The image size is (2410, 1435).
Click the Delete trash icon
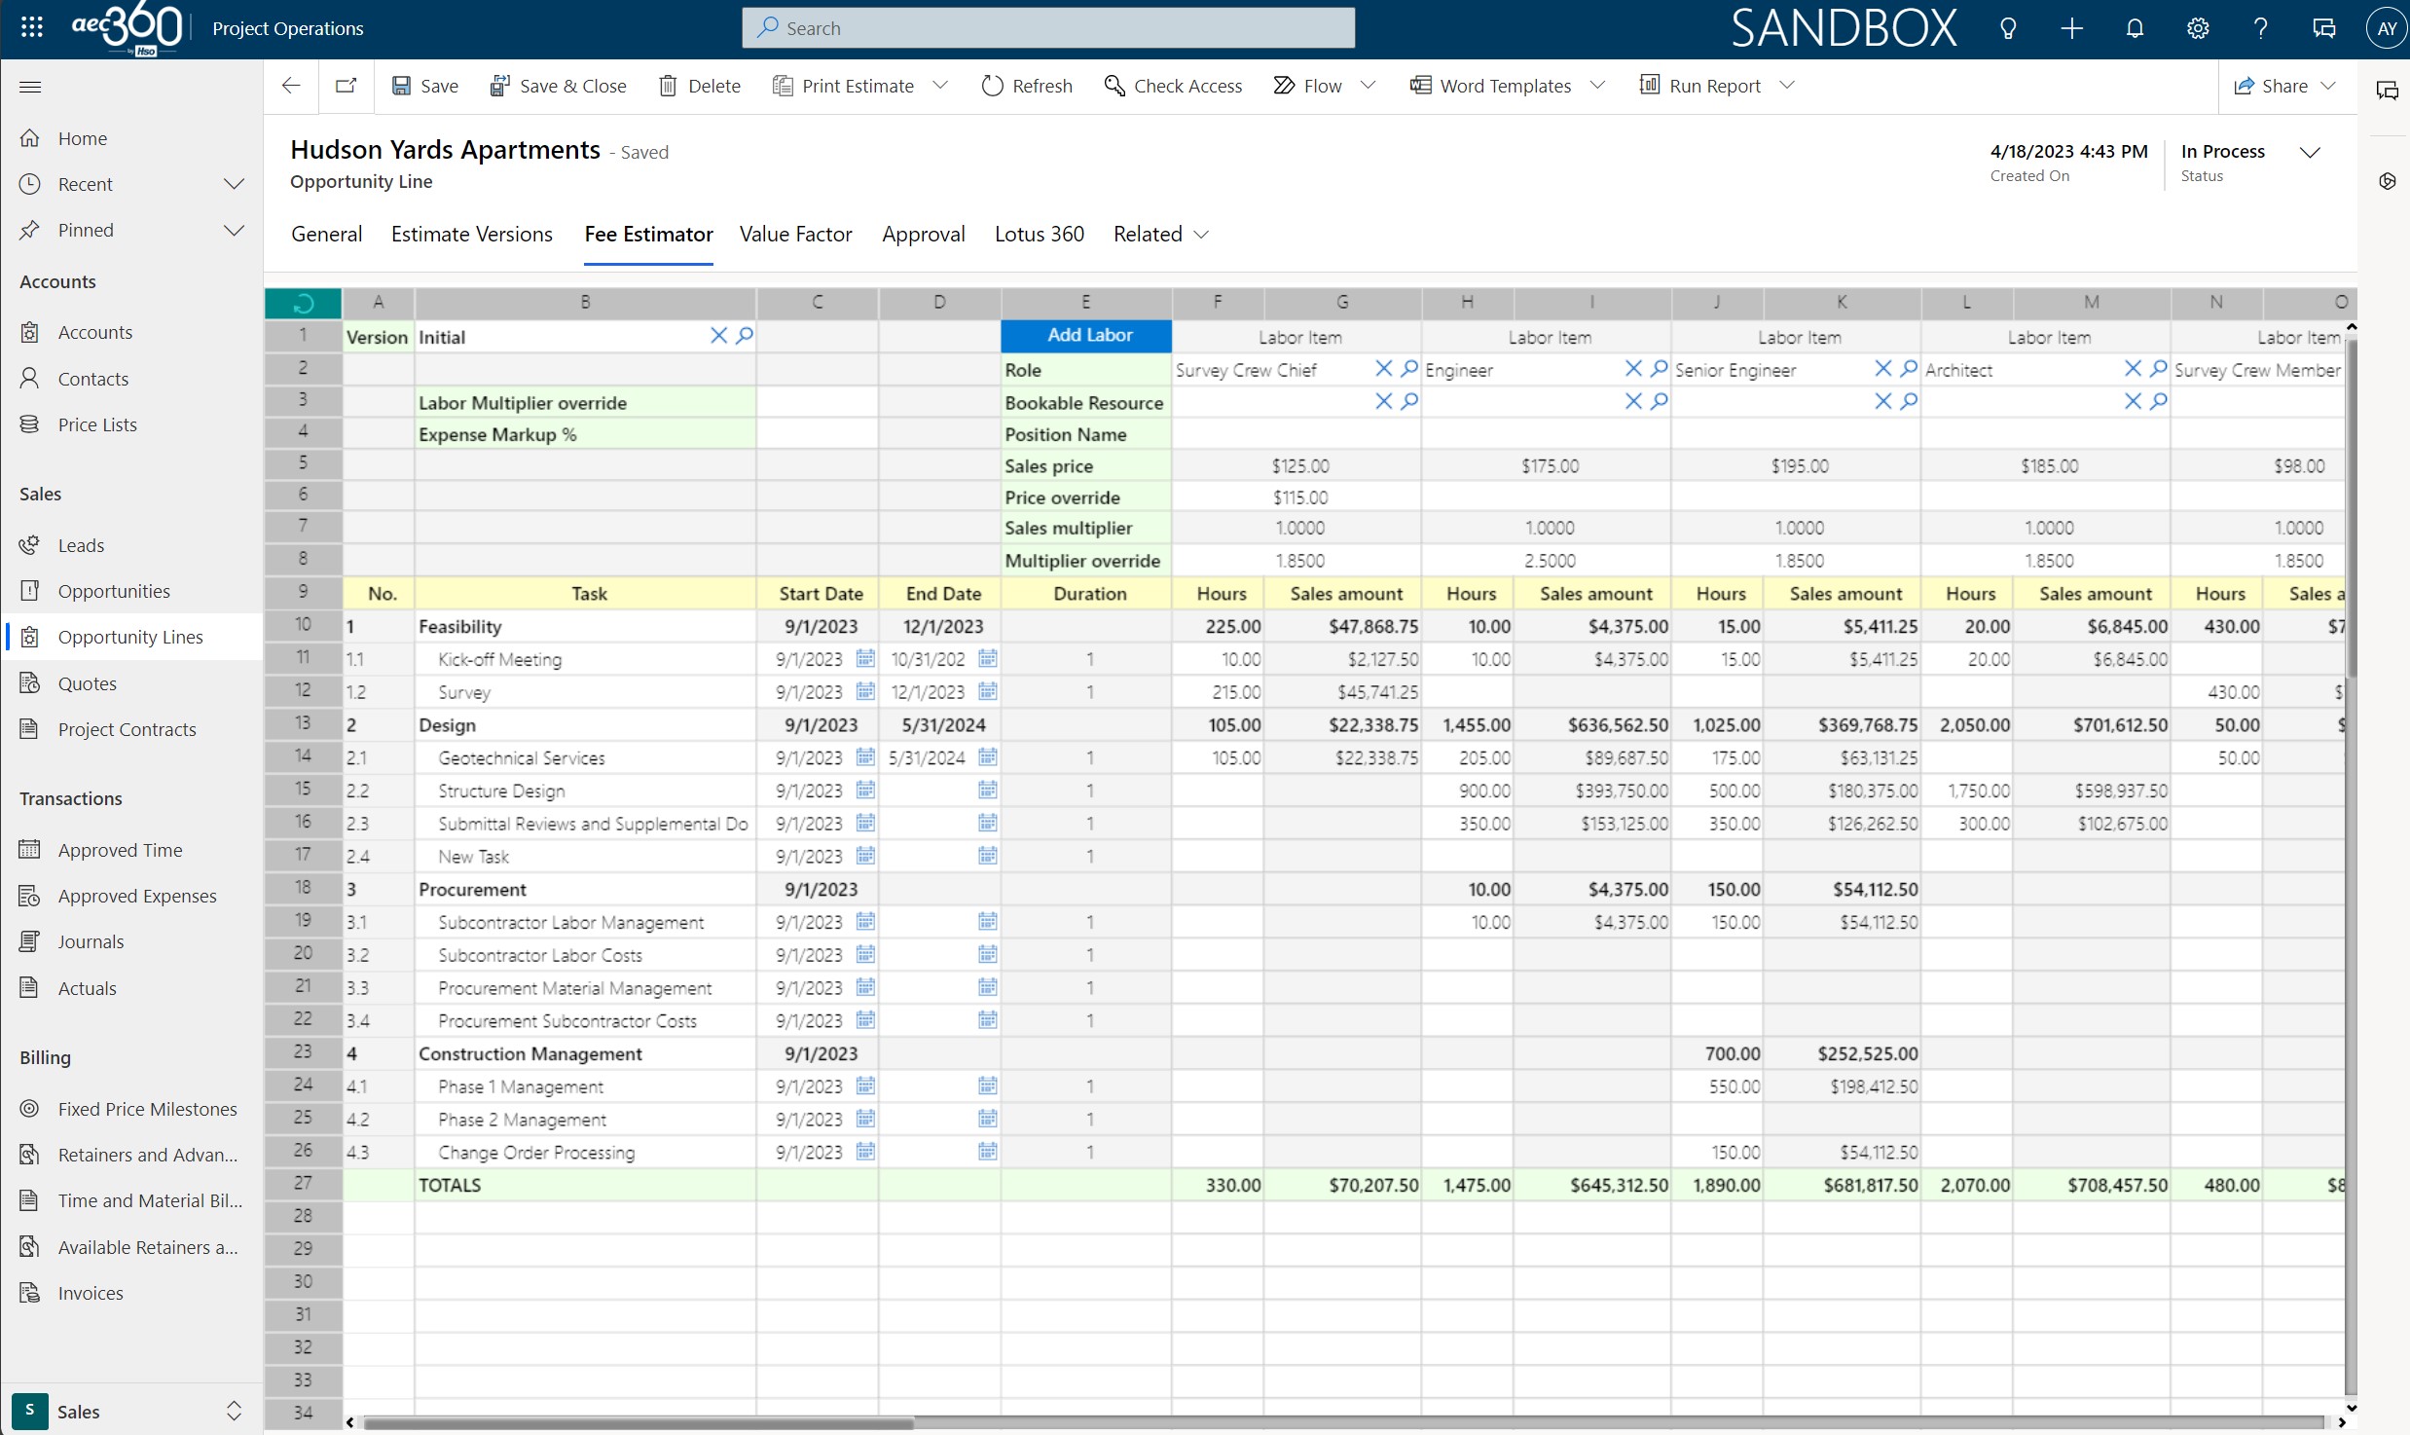[668, 86]
